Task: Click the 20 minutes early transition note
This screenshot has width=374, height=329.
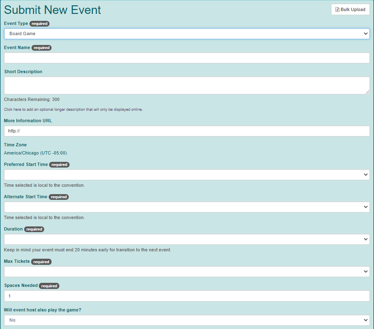Action: (88, 250)
